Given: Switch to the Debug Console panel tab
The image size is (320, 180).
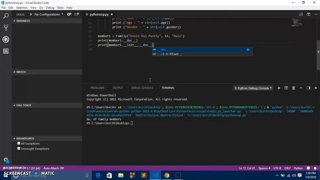Looking at the screenshot, I should coord(142,88).
